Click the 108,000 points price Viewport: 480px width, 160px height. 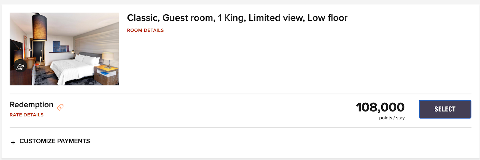click(x=380, y=107)
